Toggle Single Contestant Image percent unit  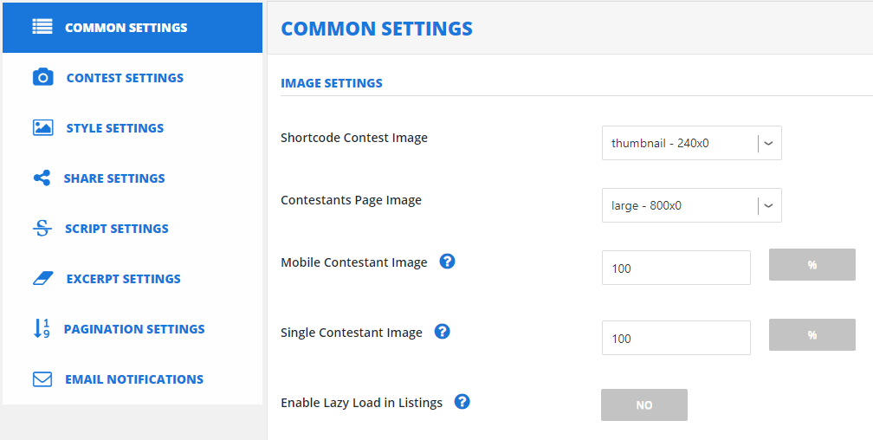click(812, 334)
